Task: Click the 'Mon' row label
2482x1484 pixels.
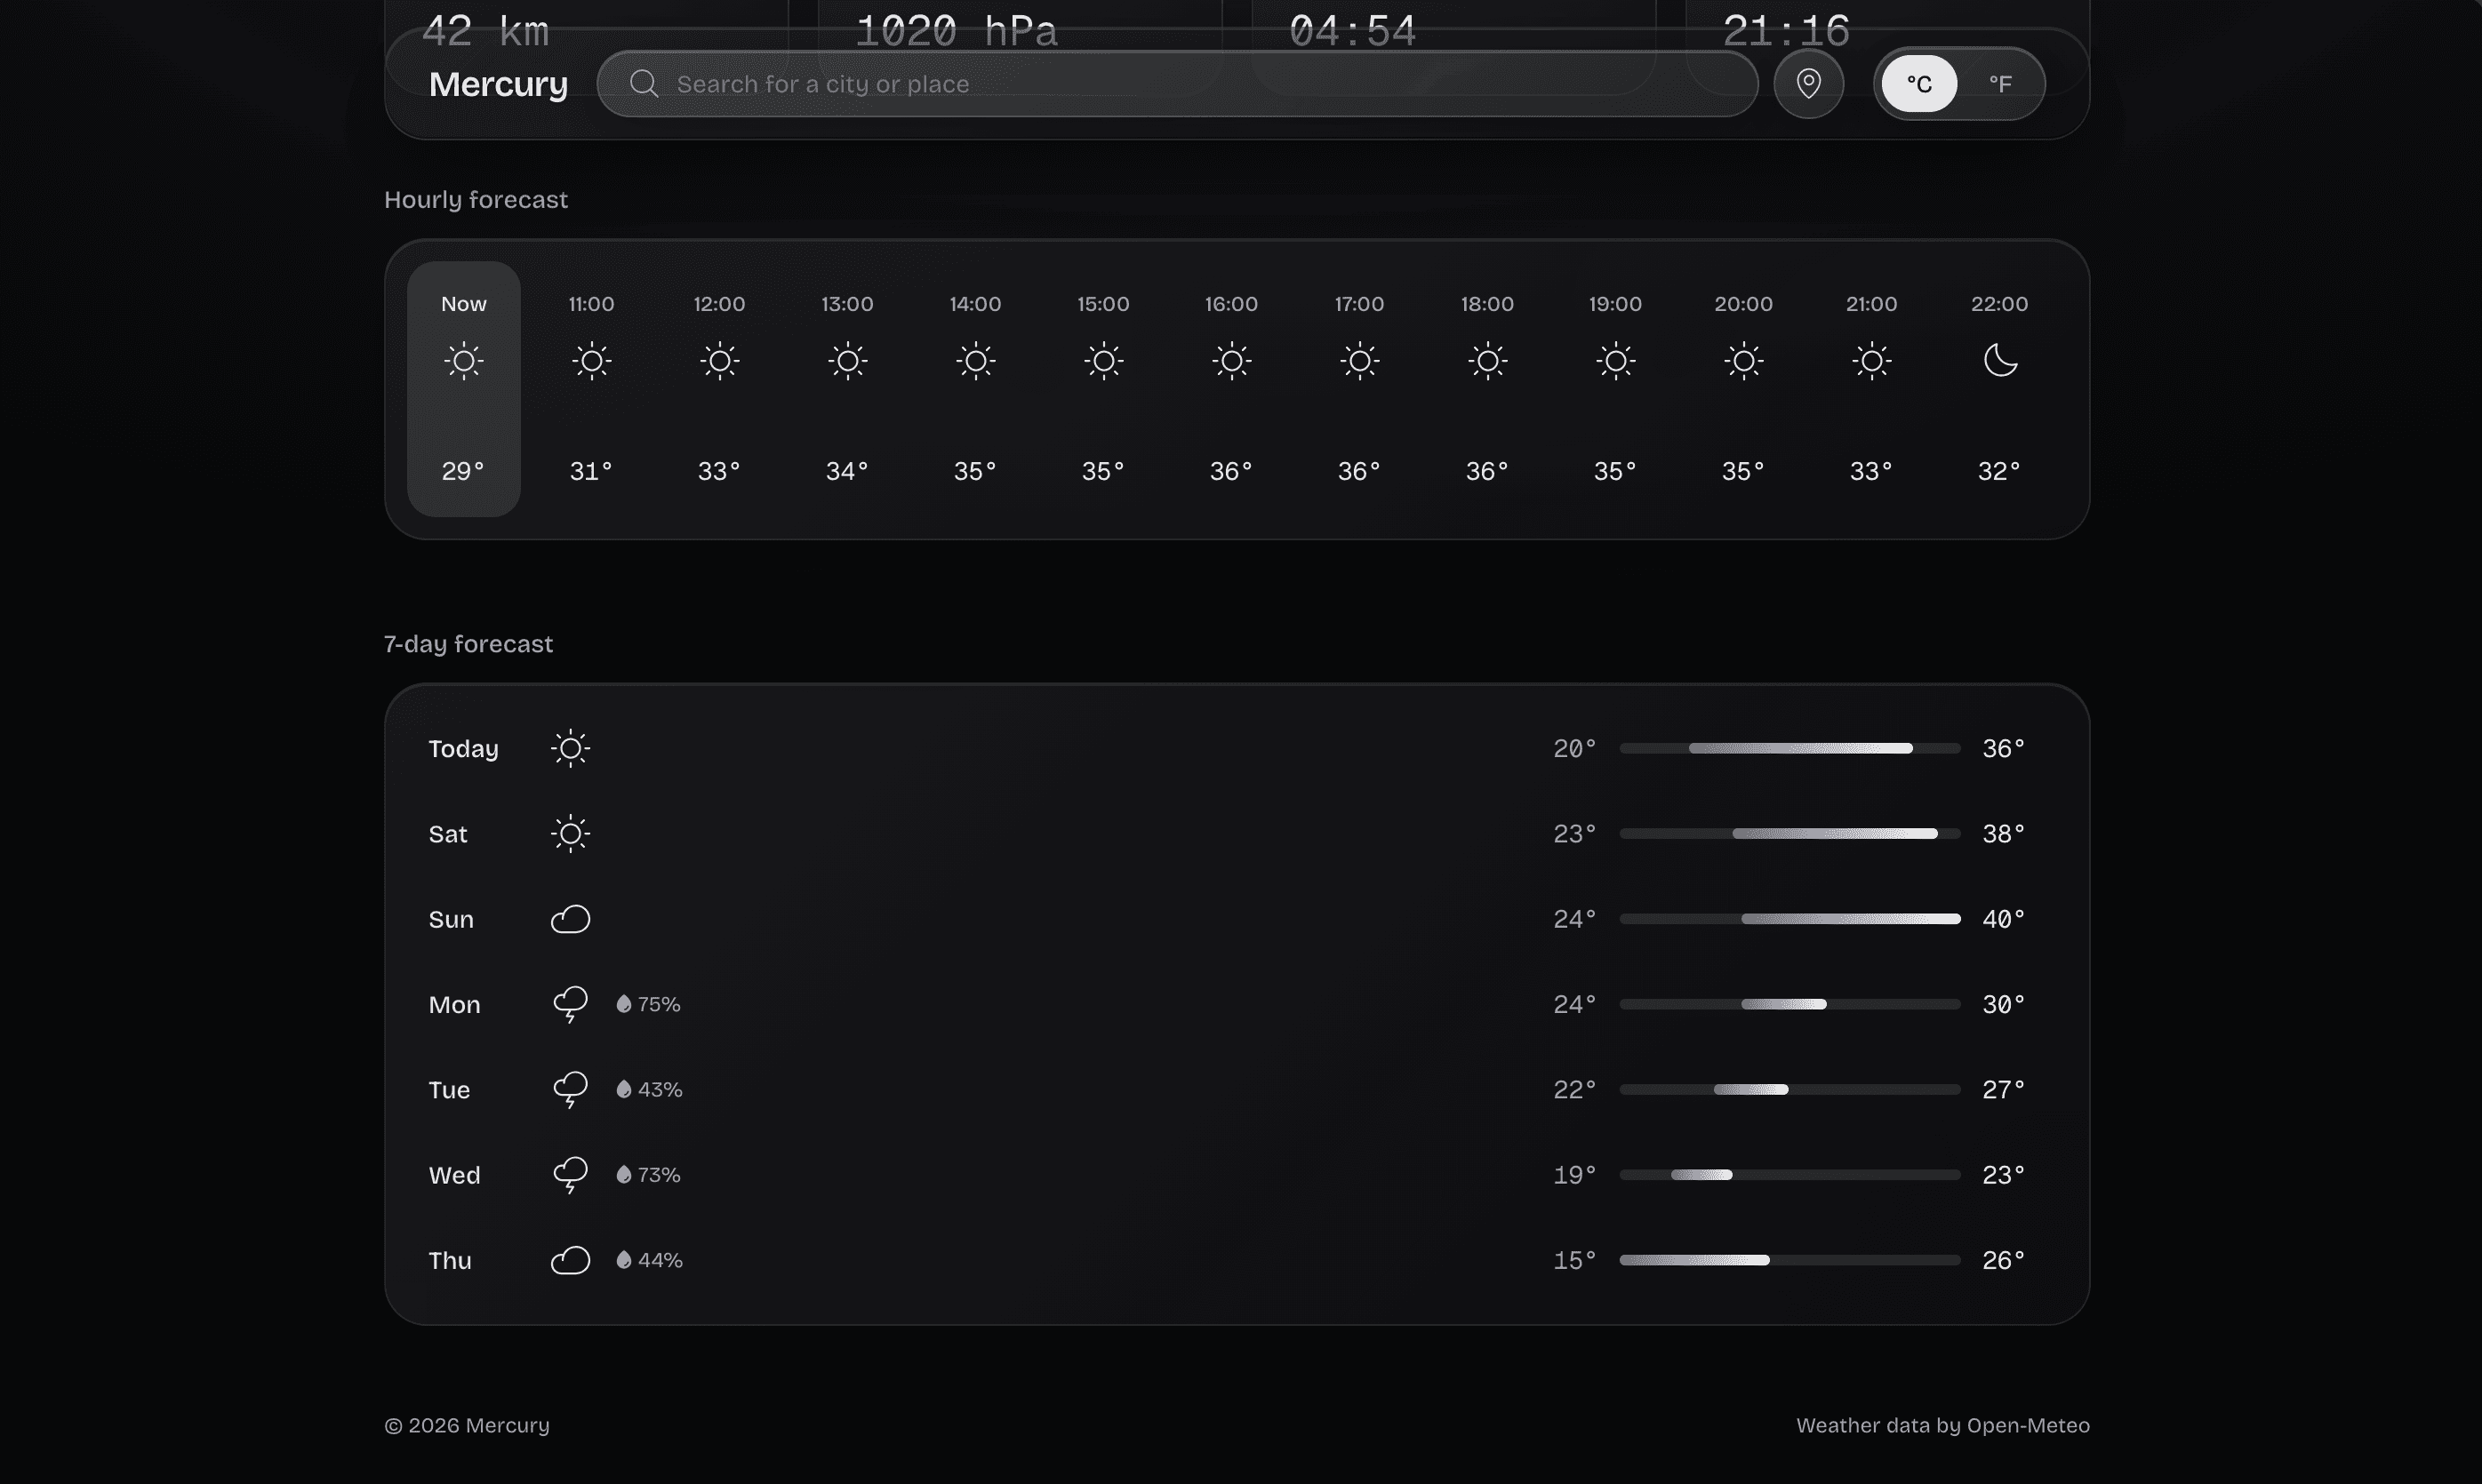Action: tap(454, 1005)
